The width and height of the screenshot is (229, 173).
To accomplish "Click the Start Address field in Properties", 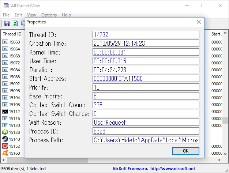I will tap(146, 78).
